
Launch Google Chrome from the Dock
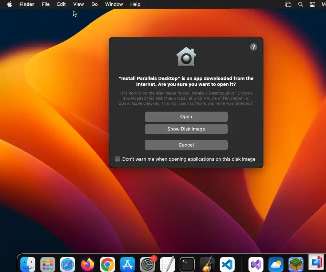[107, 264]
